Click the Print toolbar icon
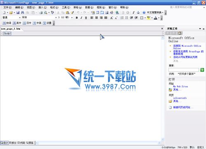Viewport: 206px width, 149px height. pos(41,12)
